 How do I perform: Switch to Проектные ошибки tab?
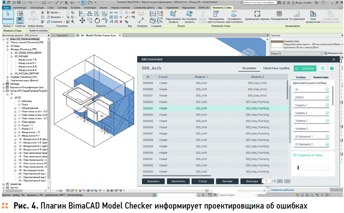click(276, 68)
